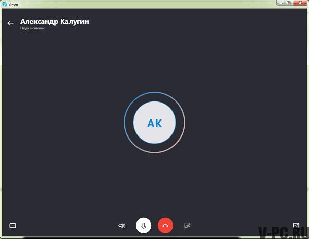End the call with red hang-up button
The height and width of the screenshot is (239, 309).
pyautogui.click(x=165, y=226)
